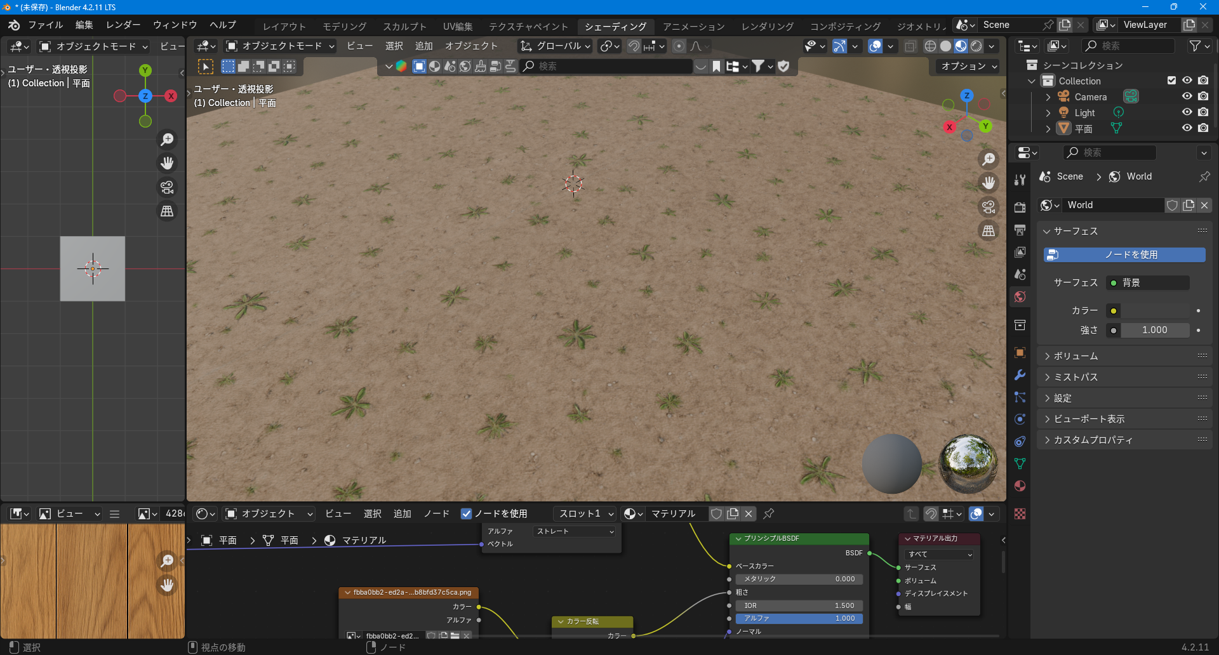
Task: Hide the Light object with eye icon
Action: pos(1187,112)
